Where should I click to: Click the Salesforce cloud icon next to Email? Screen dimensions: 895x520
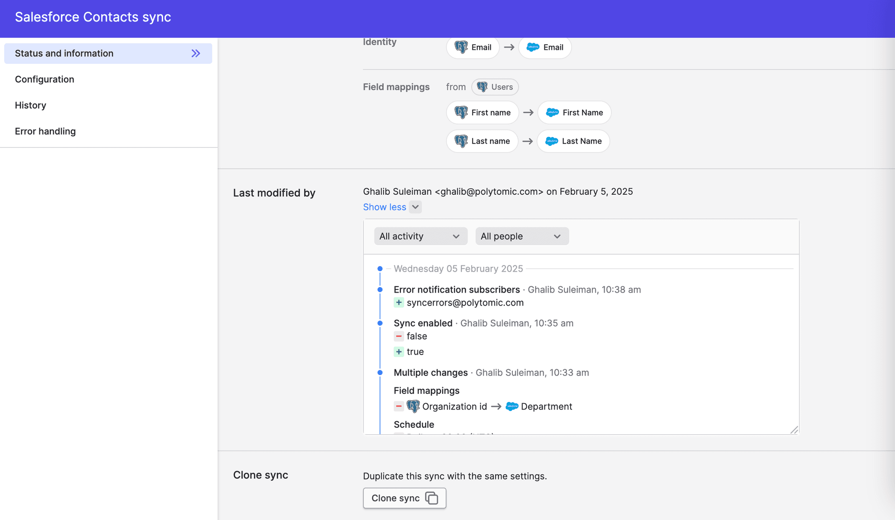coord(533,47)
